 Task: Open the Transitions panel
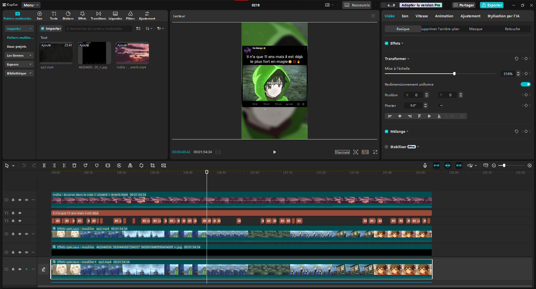coord(98,16)
